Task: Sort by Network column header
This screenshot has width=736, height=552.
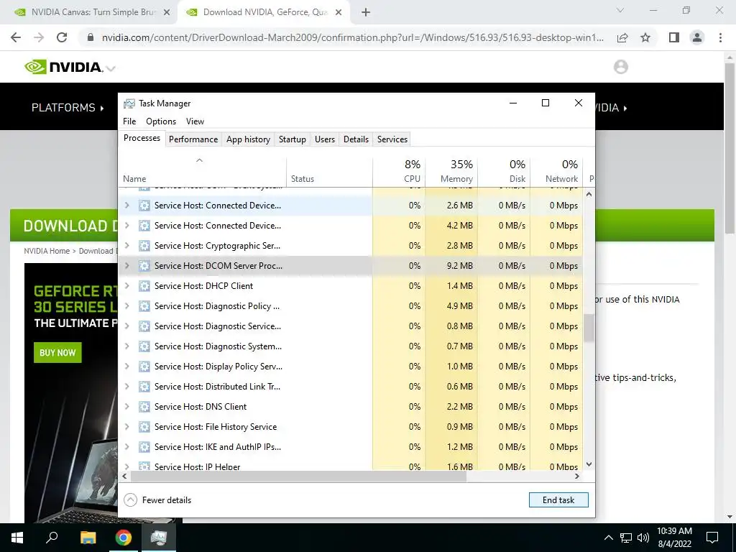Action: [557, 172]
